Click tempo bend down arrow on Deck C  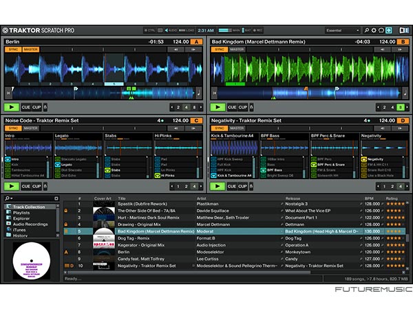tap(176, 128)
